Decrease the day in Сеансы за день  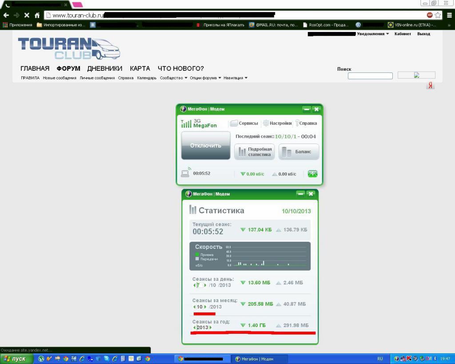coord(194,285)
